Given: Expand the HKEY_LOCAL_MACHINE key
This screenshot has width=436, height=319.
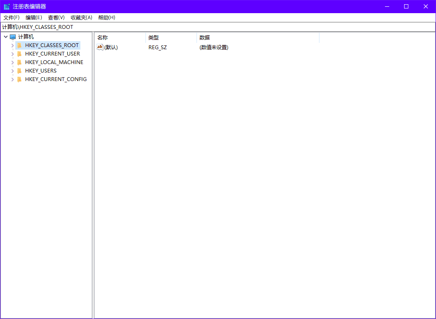Looking at the screenshot, I should (x=12, y=62).
